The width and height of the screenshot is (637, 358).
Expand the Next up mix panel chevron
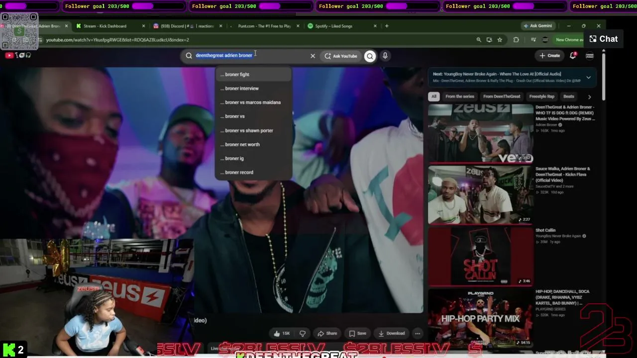tap(588, 77)
